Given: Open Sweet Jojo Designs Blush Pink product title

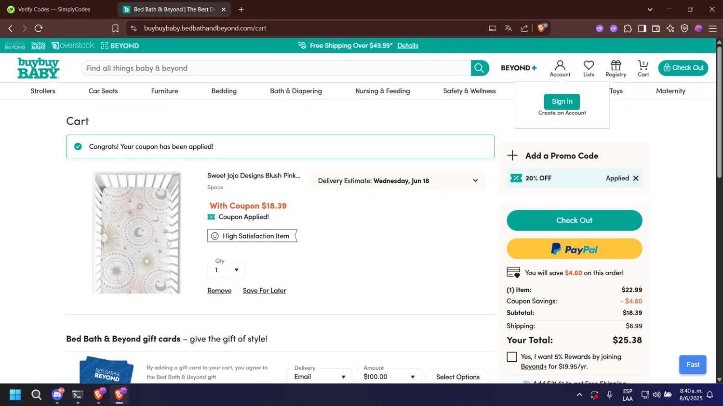Looking at the screenshot, I should coord(254,176).
